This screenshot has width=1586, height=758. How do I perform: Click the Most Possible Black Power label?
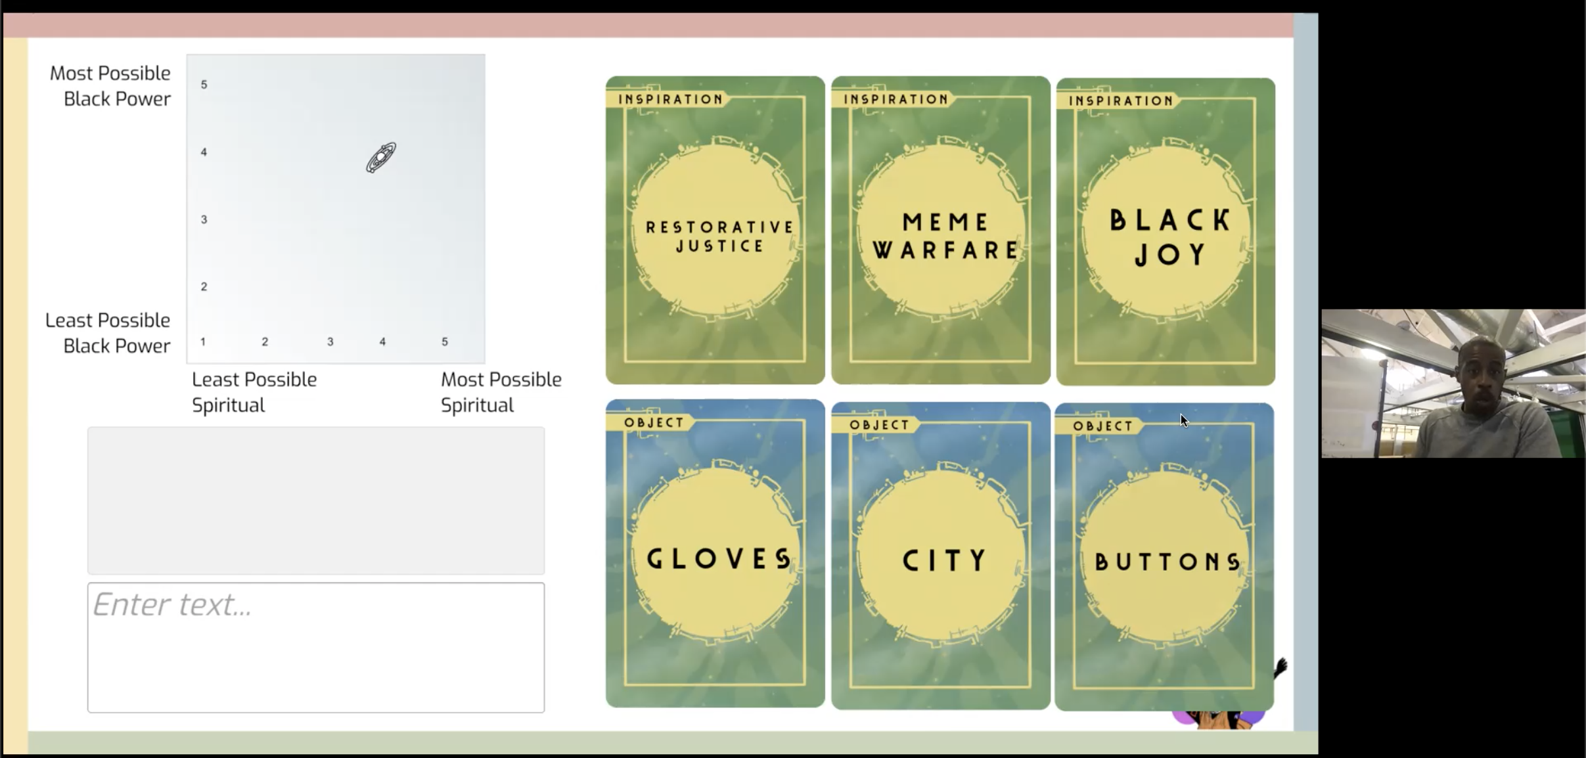tap(110, 86)
